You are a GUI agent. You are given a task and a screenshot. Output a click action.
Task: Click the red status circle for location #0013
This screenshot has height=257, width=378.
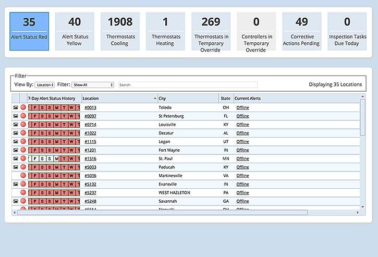(x=23, y=107)
